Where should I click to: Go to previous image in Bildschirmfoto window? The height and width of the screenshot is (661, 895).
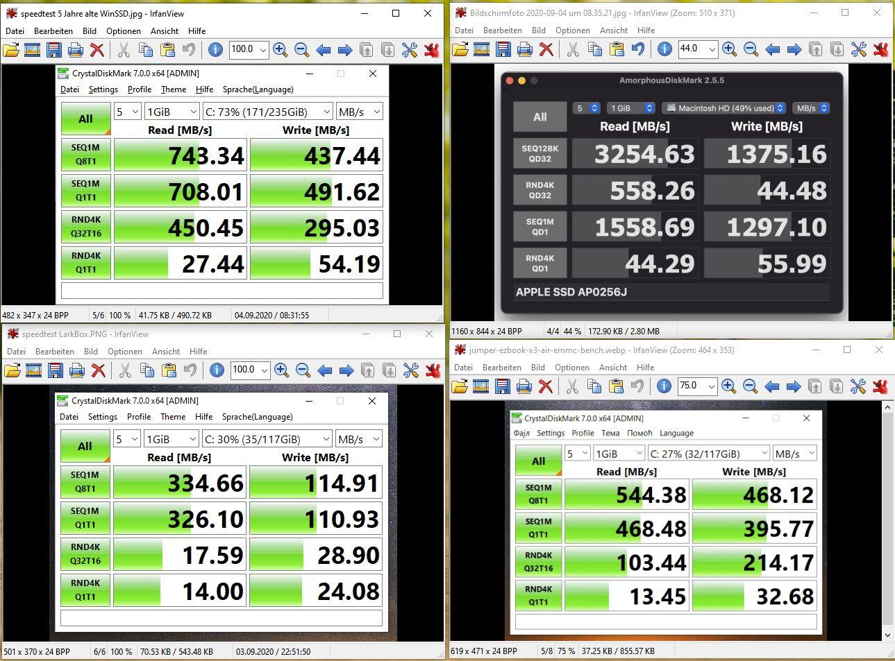pyautogui.click(x=772, y=49)
